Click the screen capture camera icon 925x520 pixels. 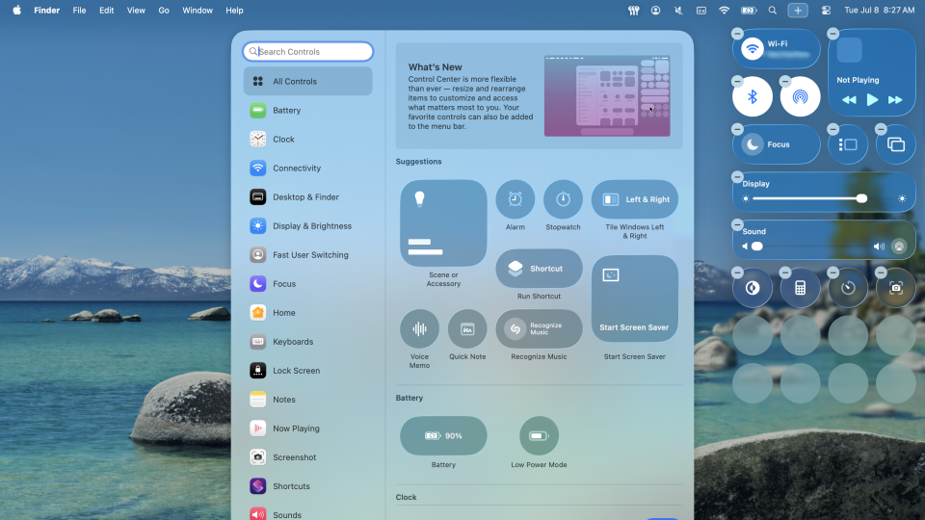tap(895, 288)
